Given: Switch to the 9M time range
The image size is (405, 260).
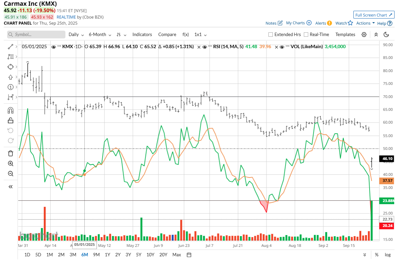Looking at the screenshot, I should 96,255.
